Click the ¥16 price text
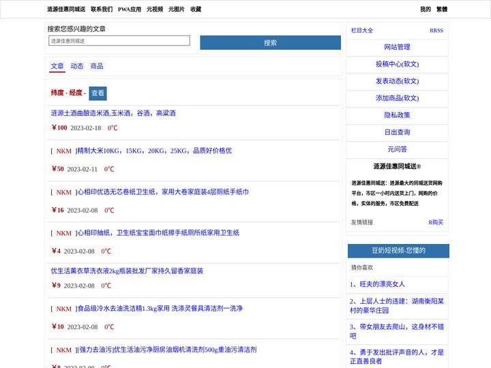The height and width of the screenshot is (368, 491). pos(57,210)
